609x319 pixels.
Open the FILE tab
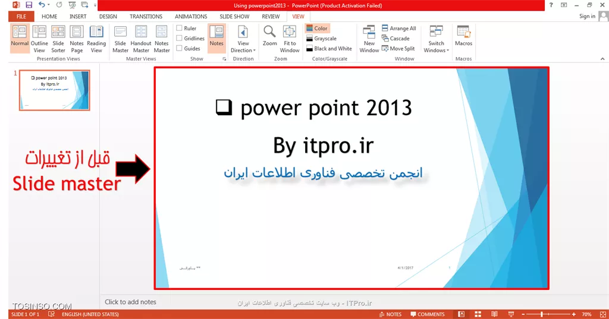[21, 16]
